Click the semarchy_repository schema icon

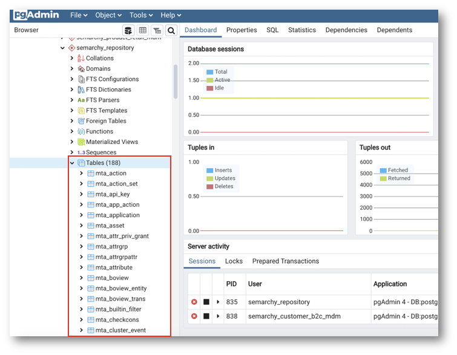pos(71,48)
